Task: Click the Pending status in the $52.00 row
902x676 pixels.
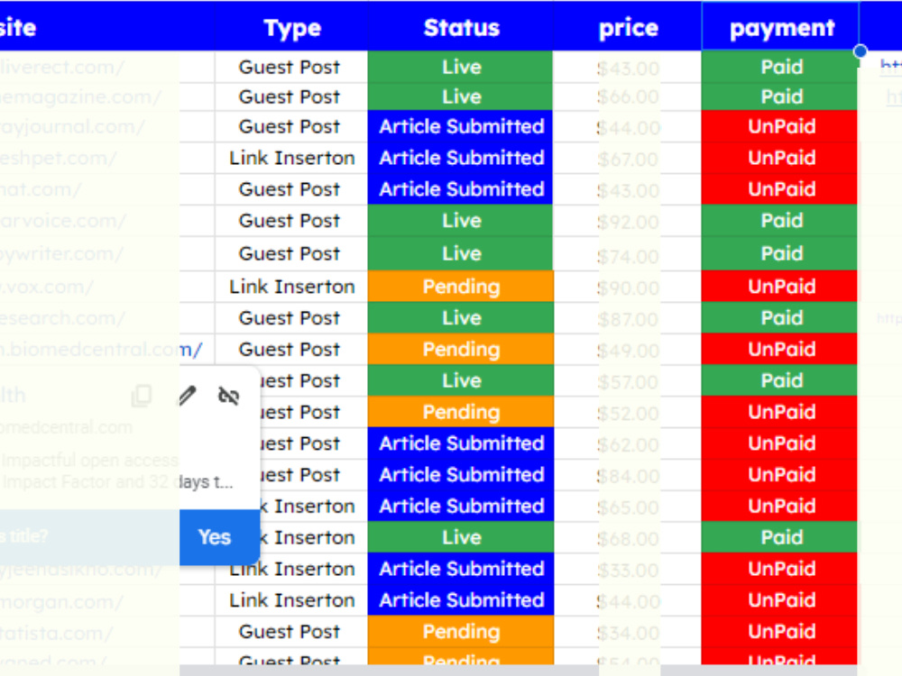Action: coord(461,412)
